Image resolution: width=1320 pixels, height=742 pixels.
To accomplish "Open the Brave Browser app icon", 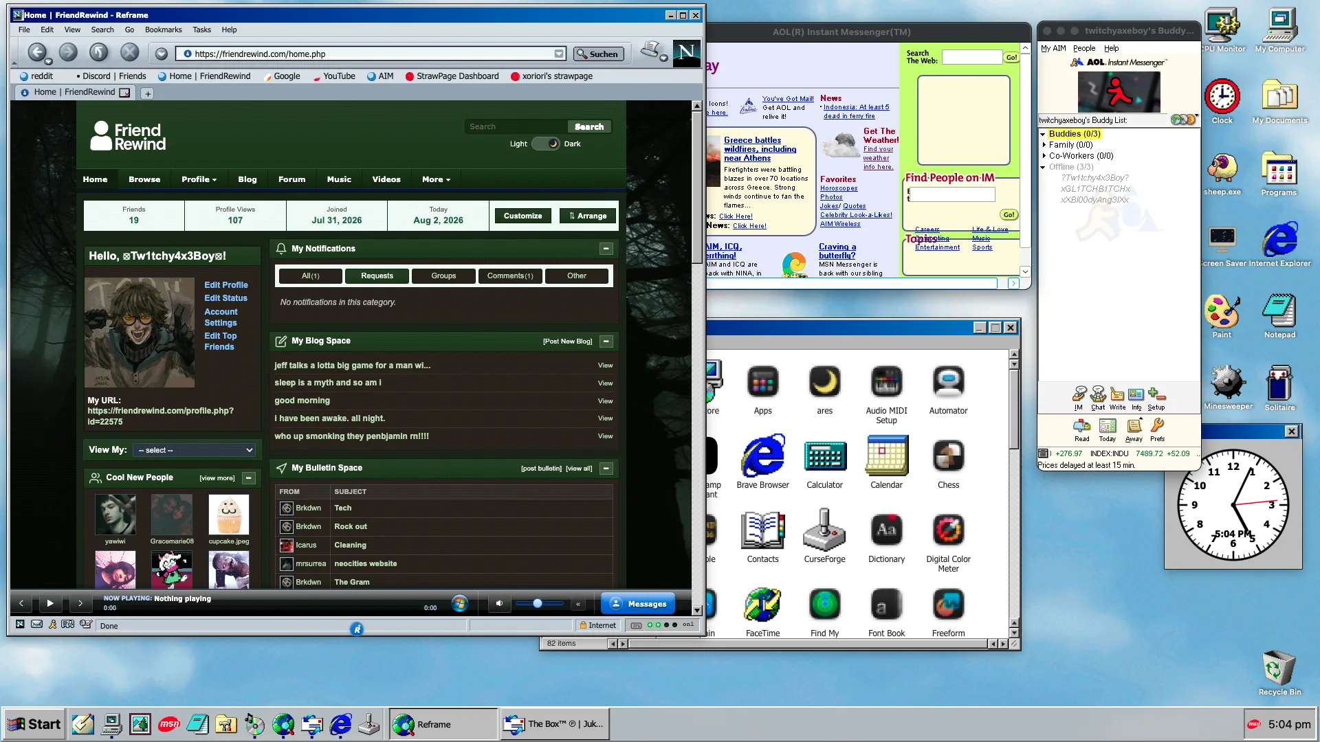I will pos(762,461).
